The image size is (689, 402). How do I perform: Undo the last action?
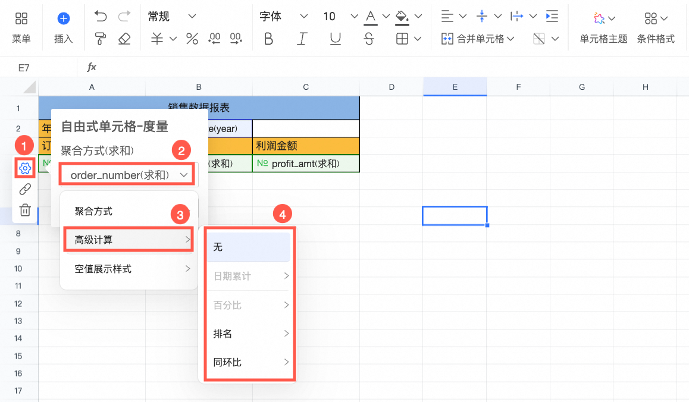click(x=101, y=17)
